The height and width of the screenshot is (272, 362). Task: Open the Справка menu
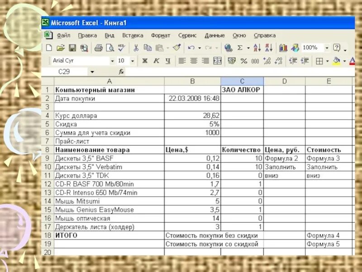tap(265, 35)
